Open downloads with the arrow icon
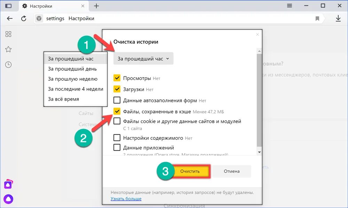 point(338,18)
